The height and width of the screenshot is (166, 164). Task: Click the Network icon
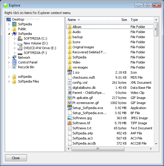pos(14,58)
